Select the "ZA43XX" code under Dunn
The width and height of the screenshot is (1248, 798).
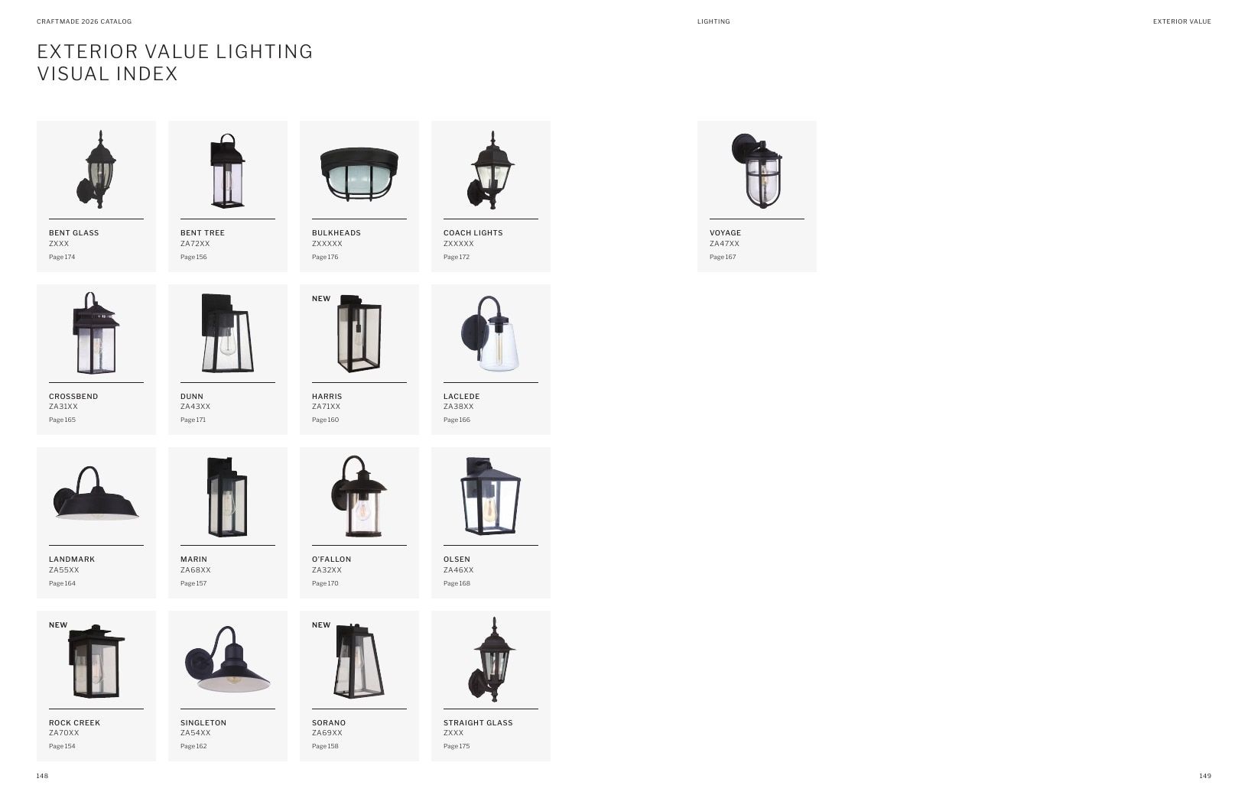pyautogui.click(x=195, y=407)
